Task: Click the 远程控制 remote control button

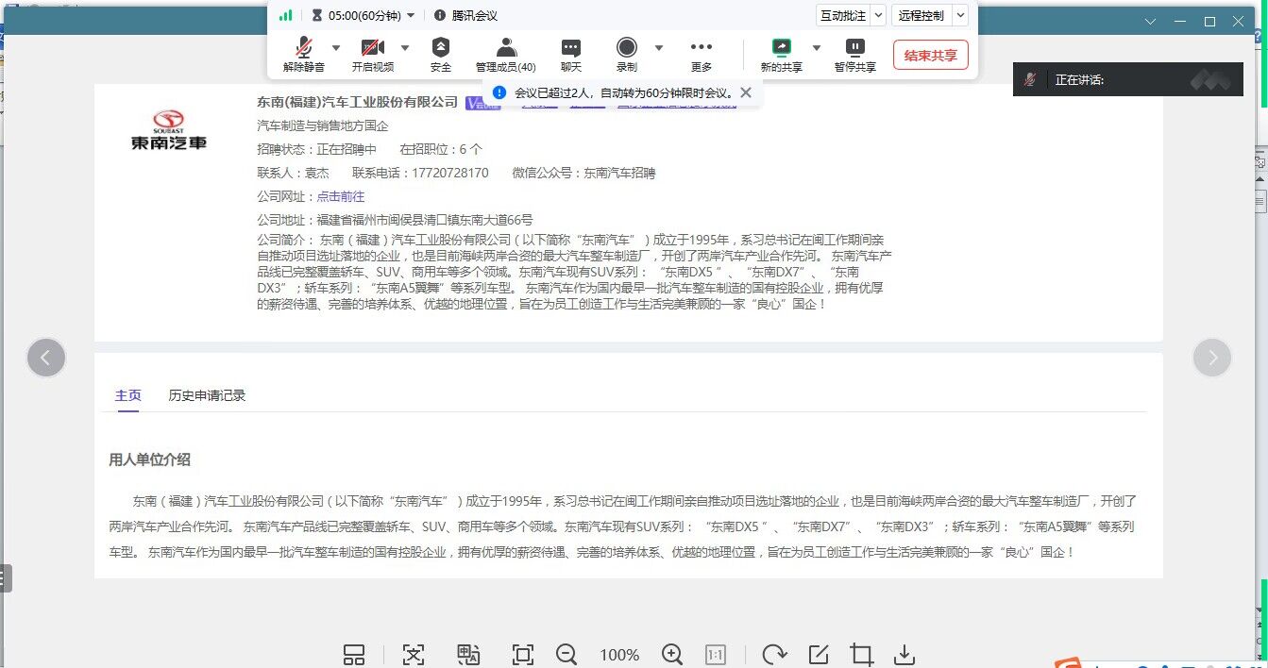Action: [x=921, y=15]
